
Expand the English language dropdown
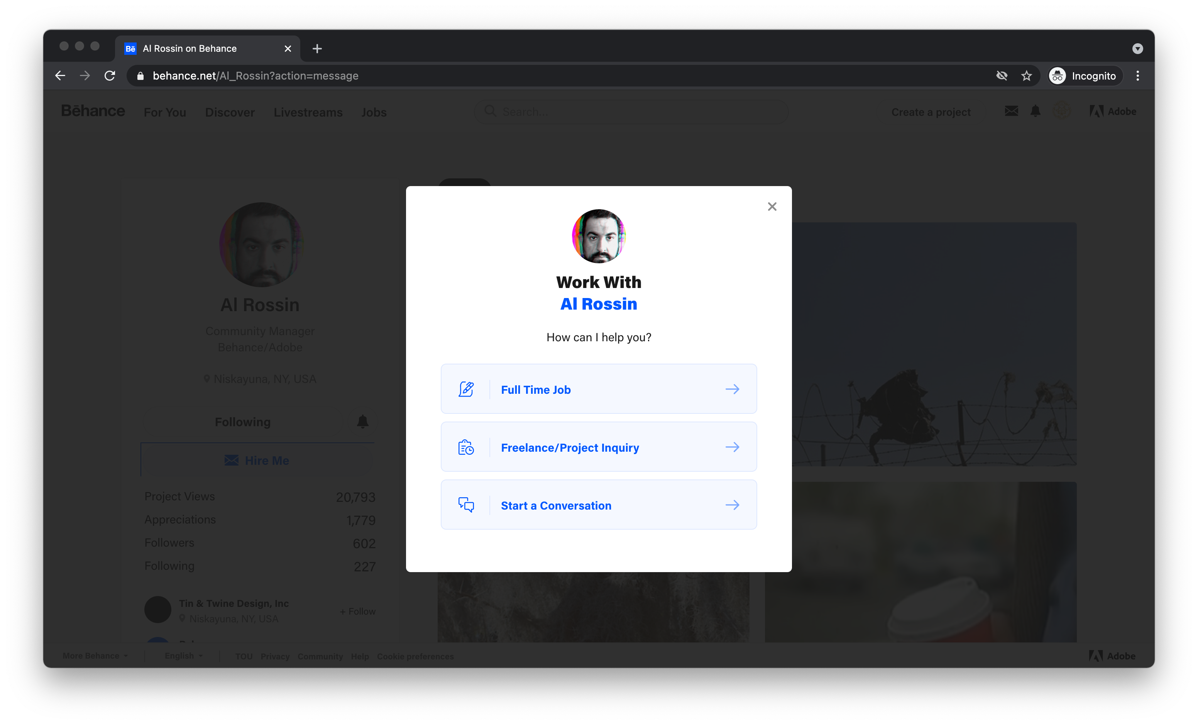pyautogui.click(x=183, y=656)
